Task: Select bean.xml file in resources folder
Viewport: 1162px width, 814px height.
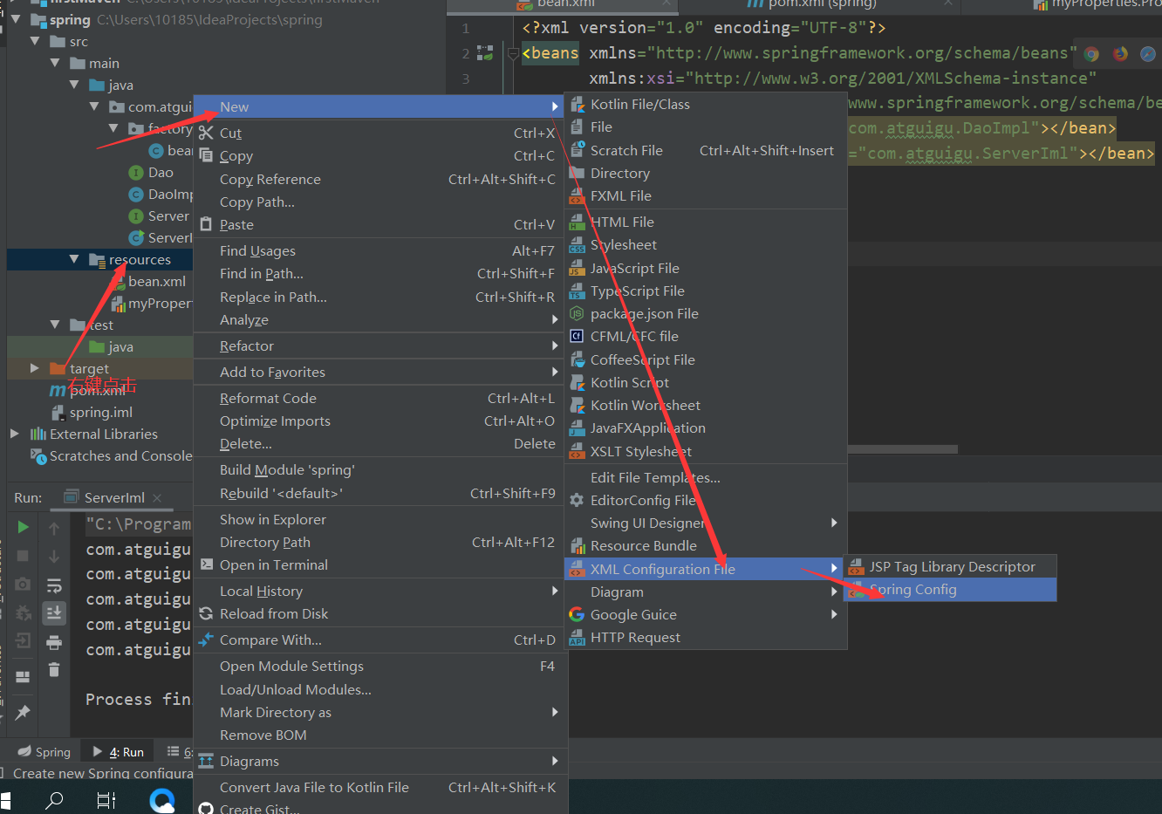Action: coord(156,281)
